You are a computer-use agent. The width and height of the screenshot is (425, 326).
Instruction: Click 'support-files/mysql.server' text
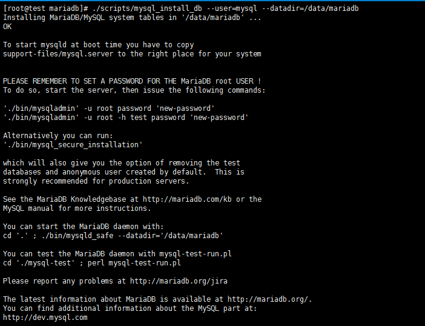pos(58,54)
